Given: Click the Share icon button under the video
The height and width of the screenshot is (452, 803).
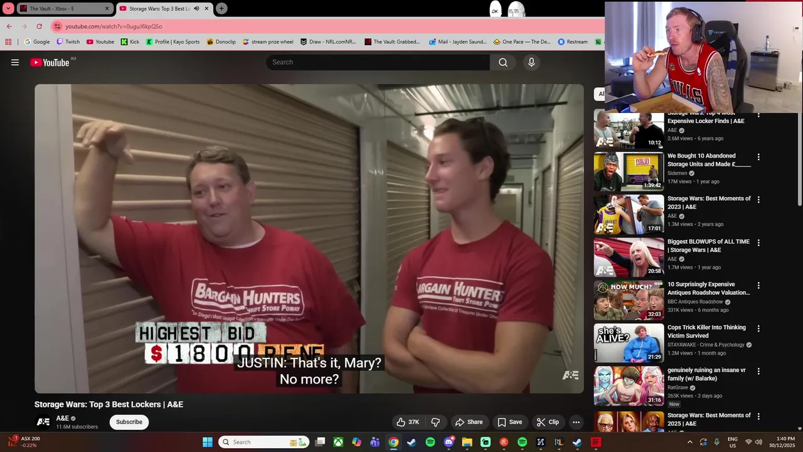Looking at the screenshot, I should tap(469, 422).
